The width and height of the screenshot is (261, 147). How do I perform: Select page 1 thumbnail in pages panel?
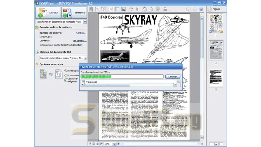click(216, 24)
